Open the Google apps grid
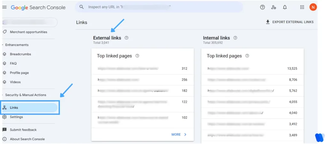The width and height of the screenshot is (327, 144). pyautogui.click(x=302, y=7)
